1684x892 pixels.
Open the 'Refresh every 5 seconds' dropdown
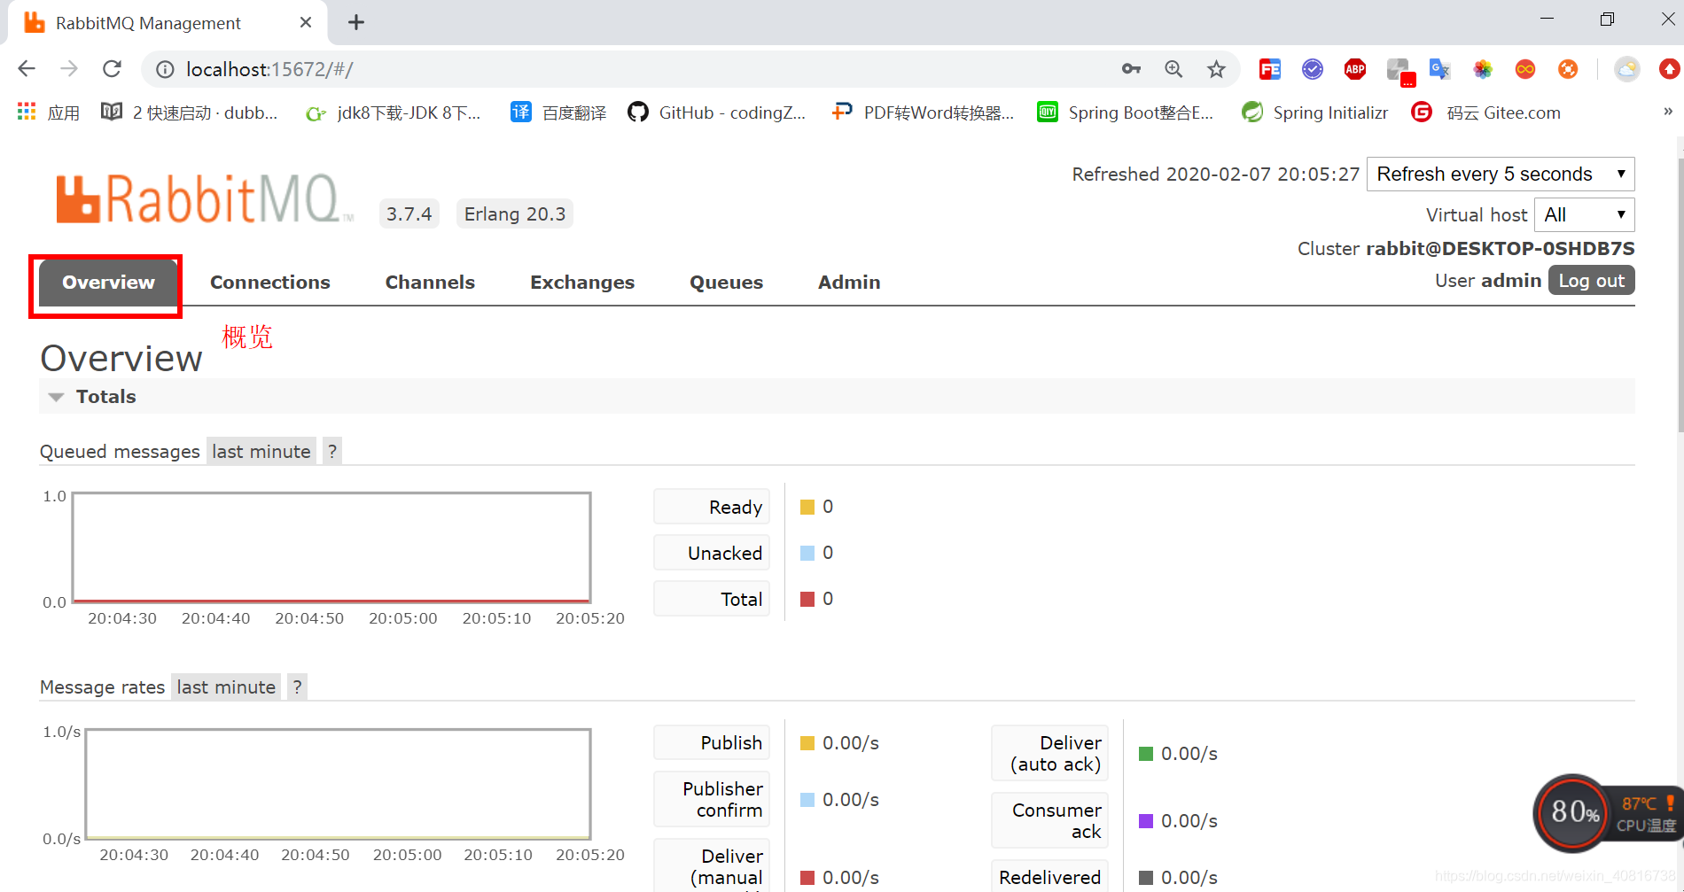point(1501,174)
